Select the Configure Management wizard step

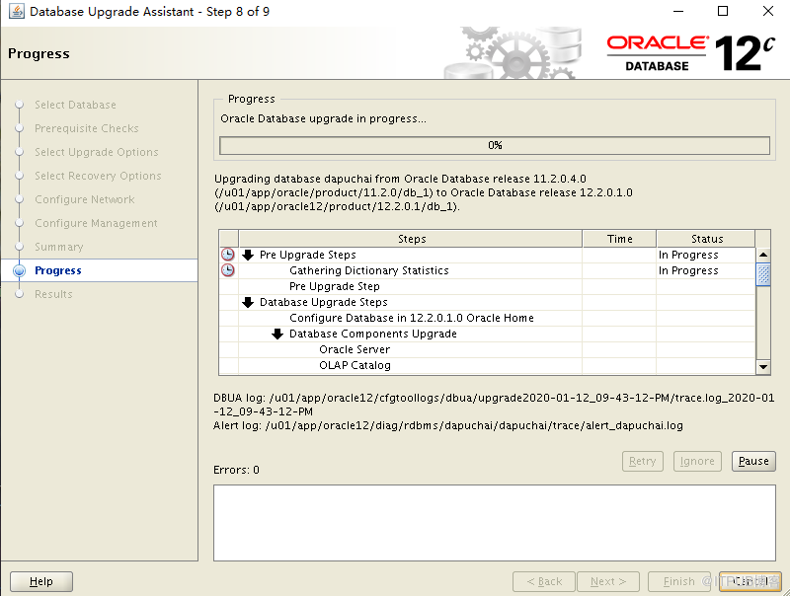click(96, 223)
